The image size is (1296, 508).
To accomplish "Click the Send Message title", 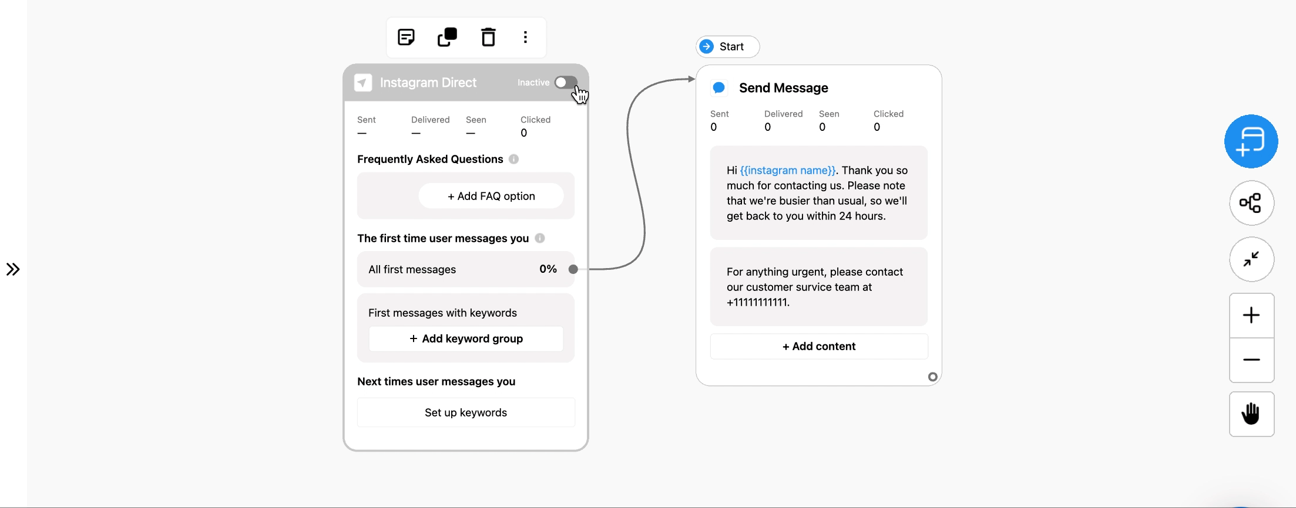I will 783,88.
